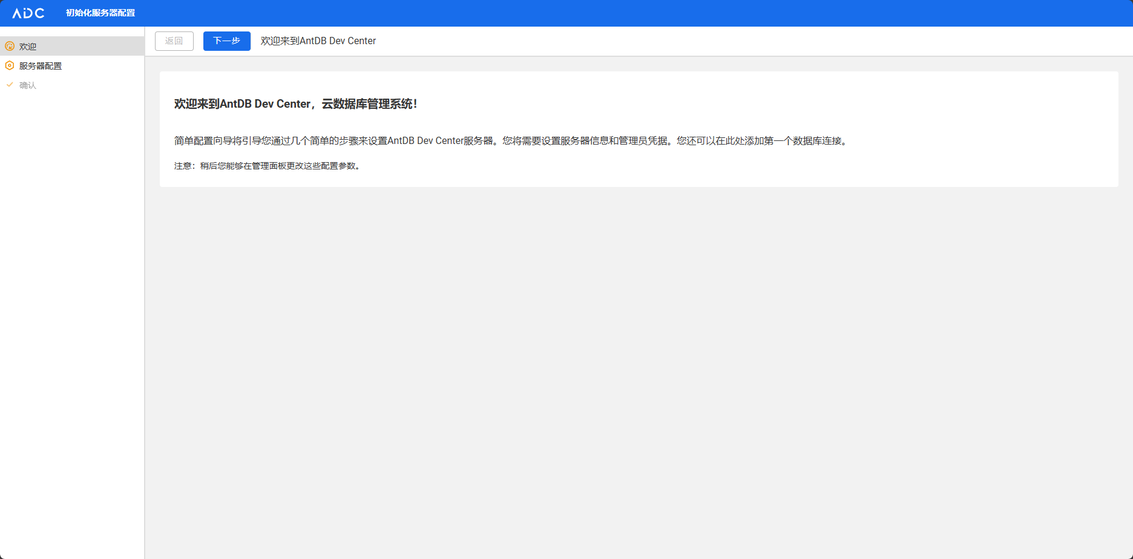Click the 返回 button
The height and width of the screenshot is (559, 1133).
174,41
